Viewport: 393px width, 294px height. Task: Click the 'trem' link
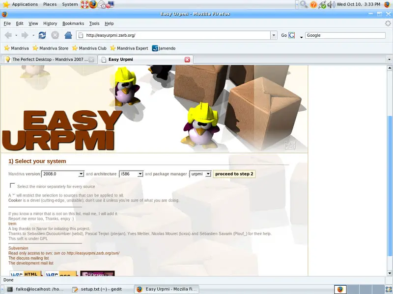(12, 224)
